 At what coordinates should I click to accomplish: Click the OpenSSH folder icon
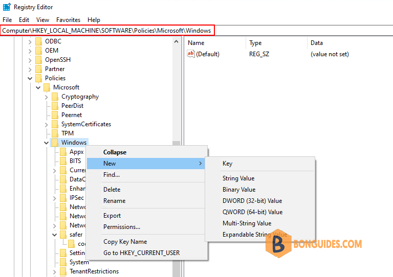[38, 60]
